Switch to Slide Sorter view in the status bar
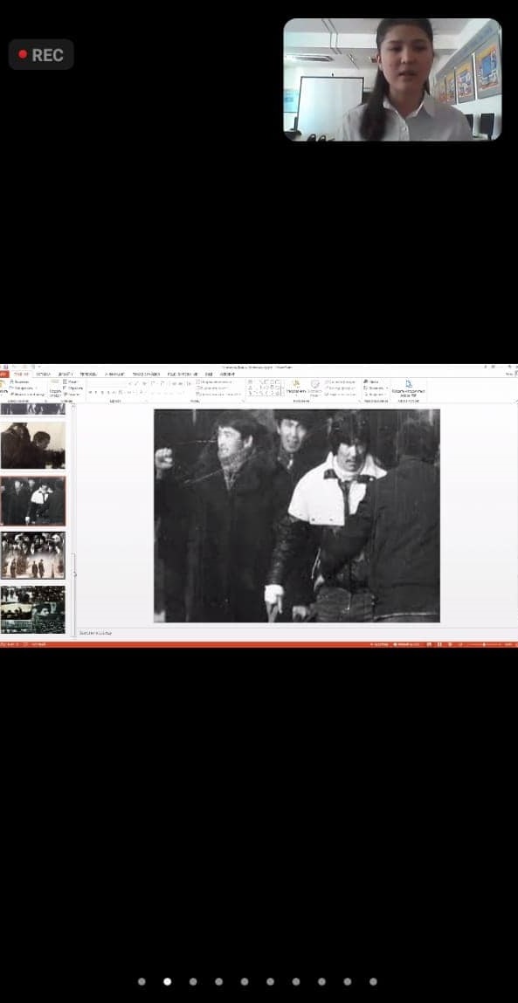 (439, 644)
